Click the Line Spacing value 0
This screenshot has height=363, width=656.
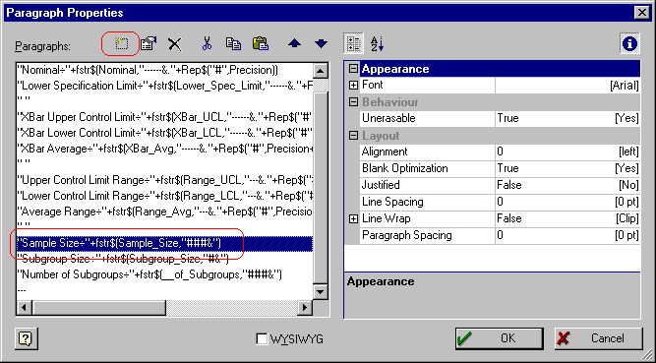click(567, 202)
